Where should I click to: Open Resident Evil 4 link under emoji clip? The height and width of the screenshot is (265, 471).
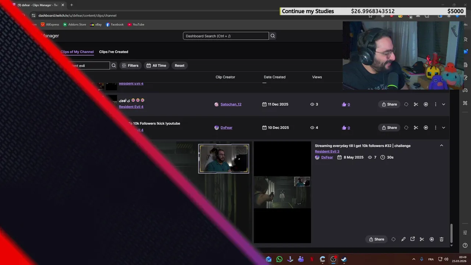click(x=131, y=107)
